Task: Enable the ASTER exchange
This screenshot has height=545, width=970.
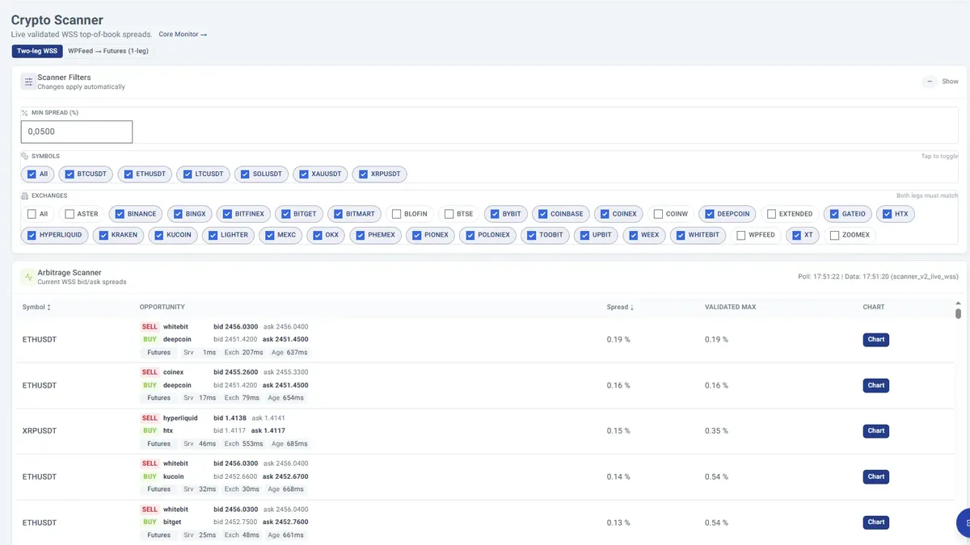Action: 70,214
